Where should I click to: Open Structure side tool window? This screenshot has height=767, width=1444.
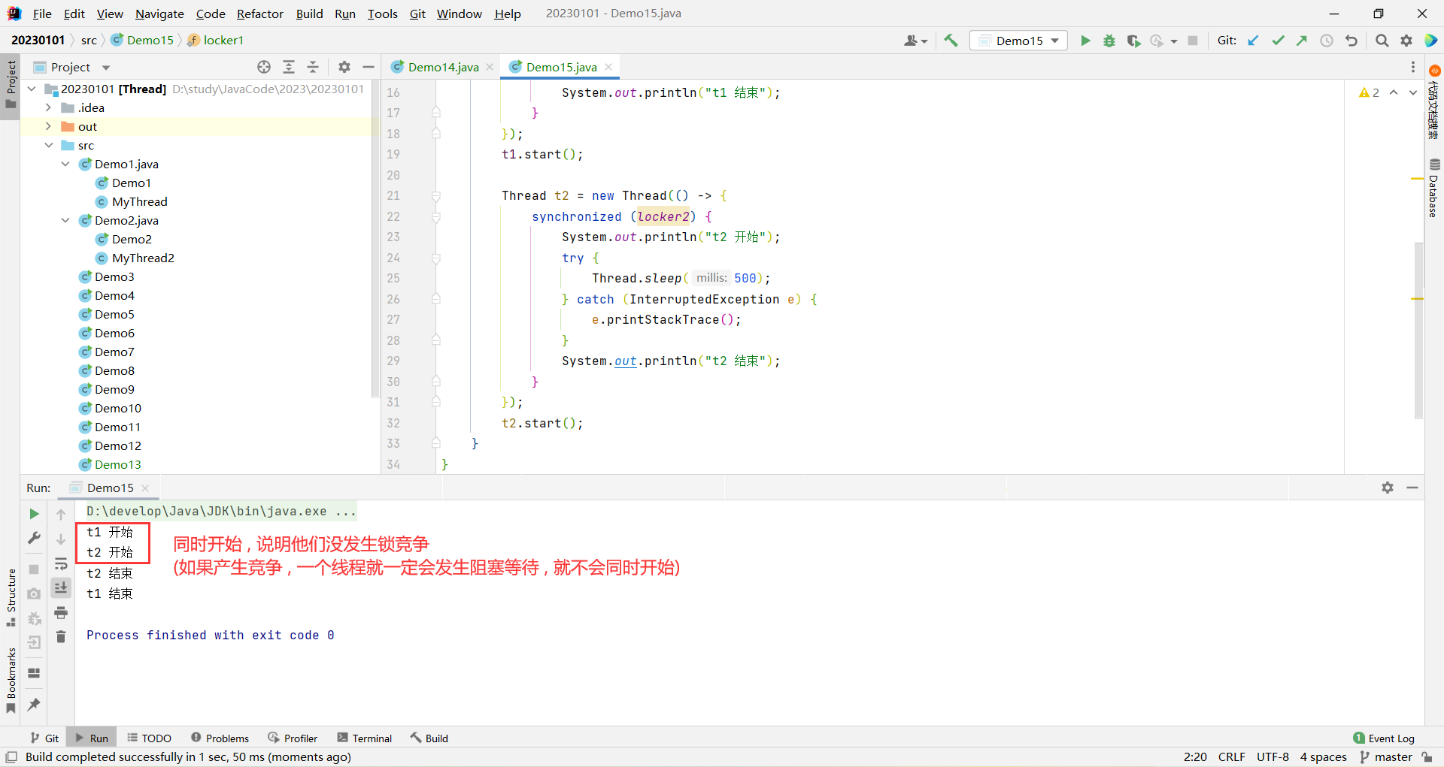(x=11, y=598)
